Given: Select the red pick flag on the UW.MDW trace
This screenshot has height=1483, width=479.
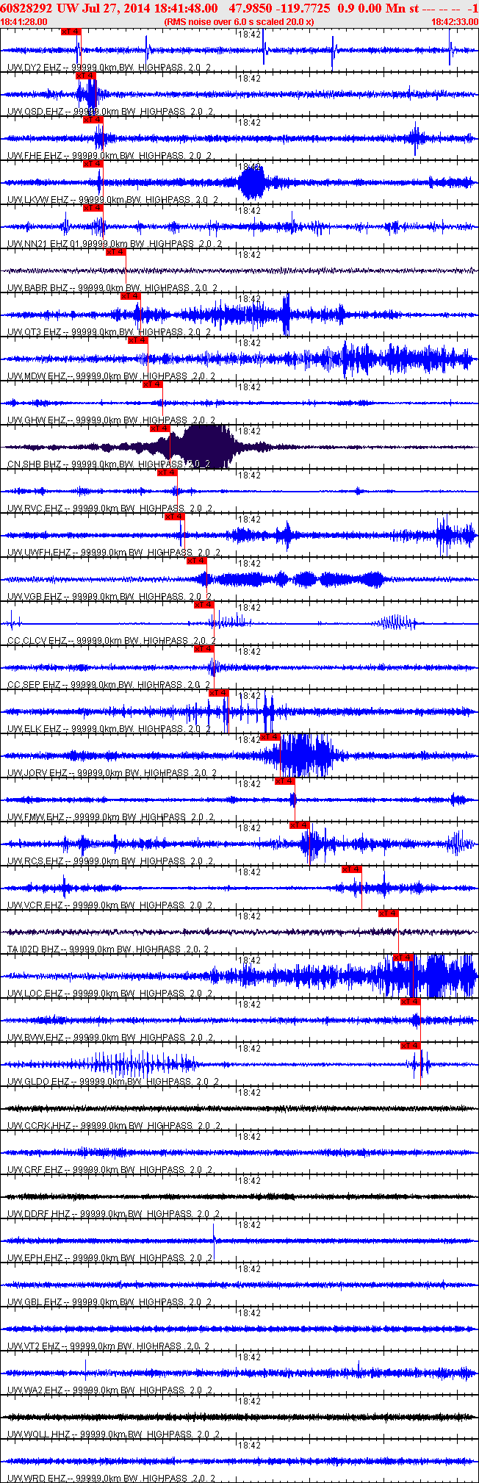Looking at the screenshot, I should (x=138, y=340).
